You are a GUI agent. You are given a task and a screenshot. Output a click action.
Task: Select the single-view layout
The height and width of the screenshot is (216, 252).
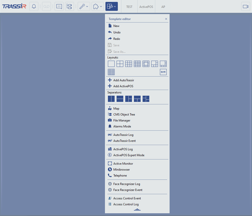tap(111, 64)
